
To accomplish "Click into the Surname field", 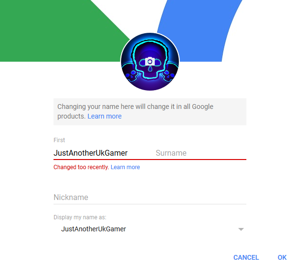I will pos(201,153).
